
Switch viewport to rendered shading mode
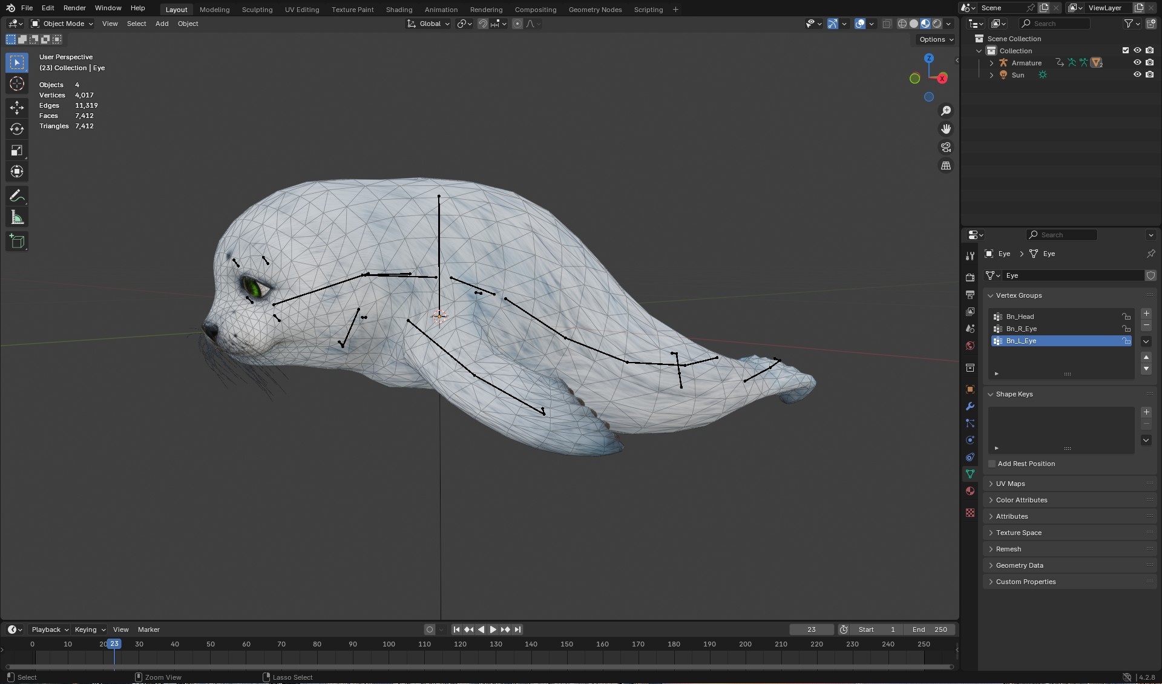tap(936, 24)
